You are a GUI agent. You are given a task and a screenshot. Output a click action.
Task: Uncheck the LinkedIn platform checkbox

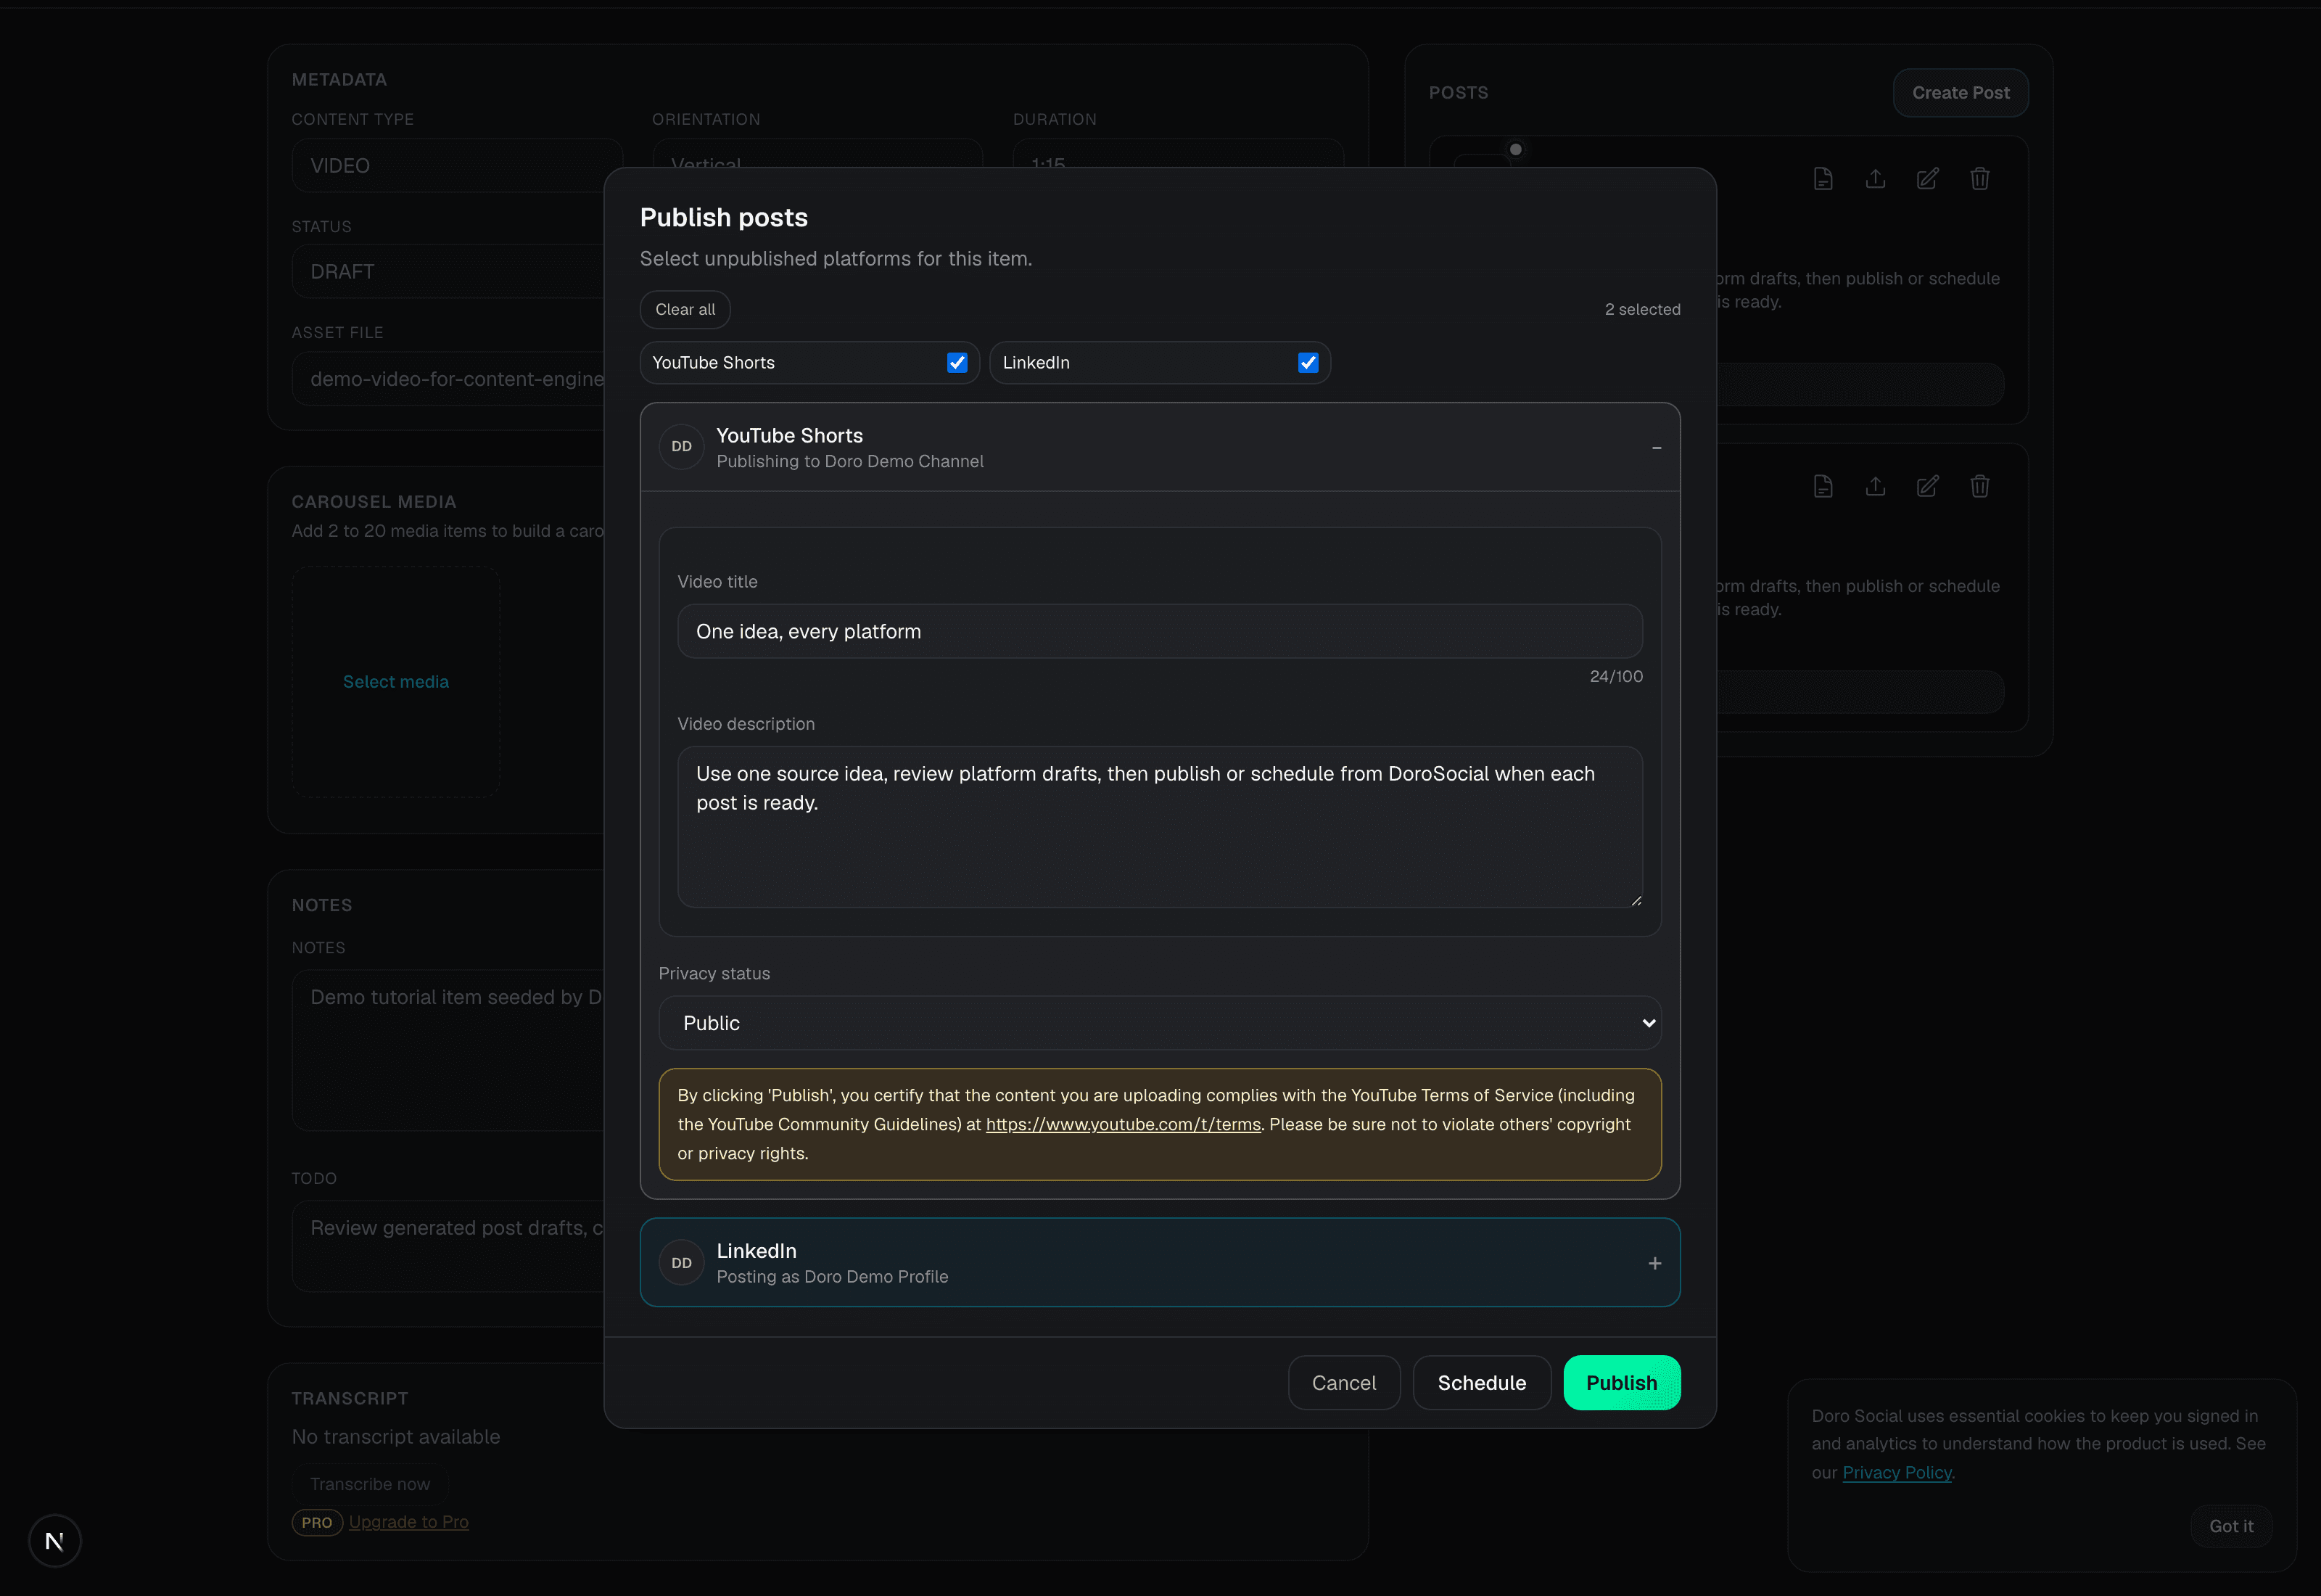(1308, 363)
